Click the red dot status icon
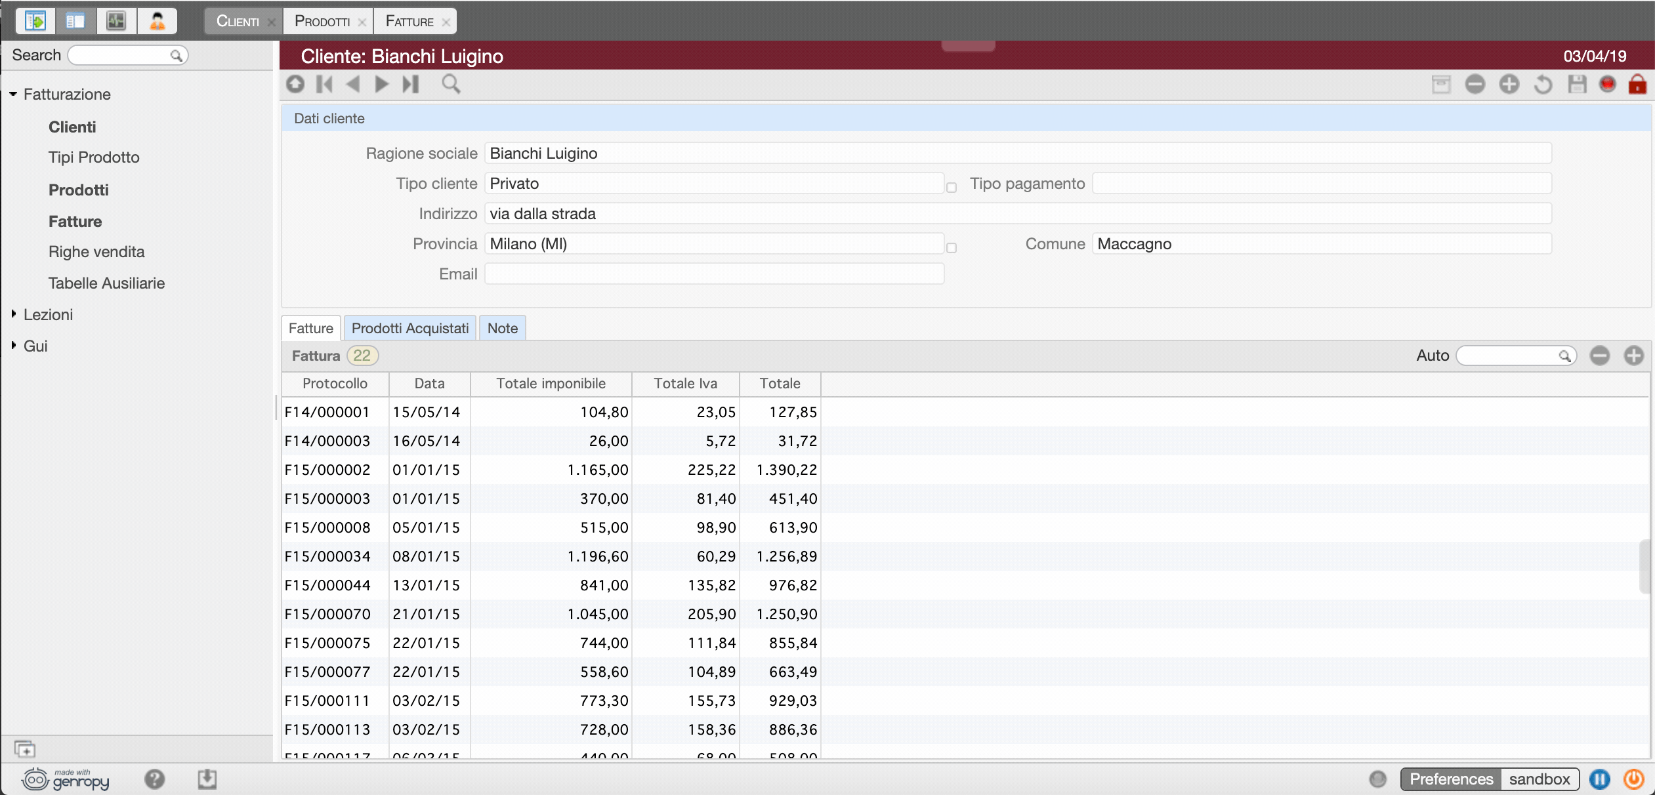1655x795 pixels. click(1607, 84)
